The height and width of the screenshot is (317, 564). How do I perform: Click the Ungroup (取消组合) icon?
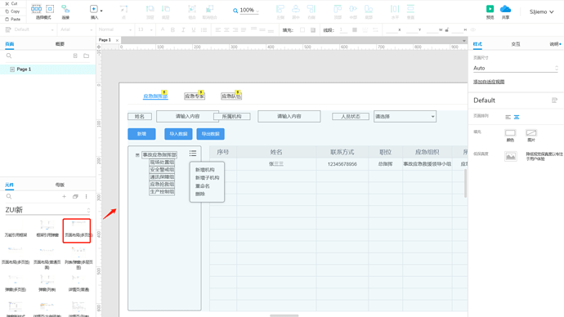pyautogui.click(x=209, y=9)
